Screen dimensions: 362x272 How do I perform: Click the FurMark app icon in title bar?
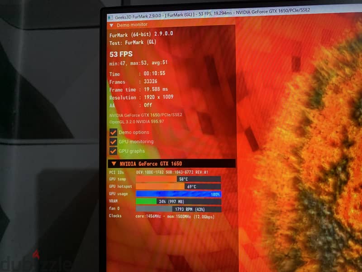(x=110, y=18)
